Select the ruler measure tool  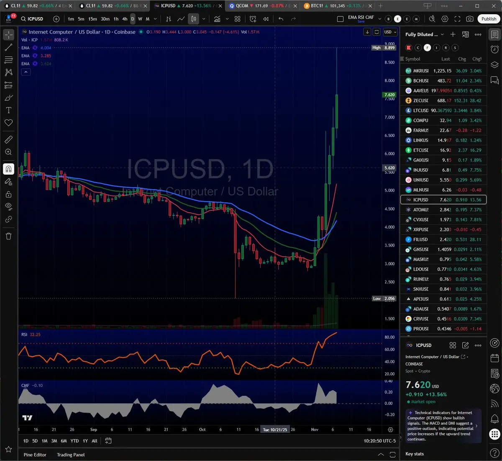point(8,139)
